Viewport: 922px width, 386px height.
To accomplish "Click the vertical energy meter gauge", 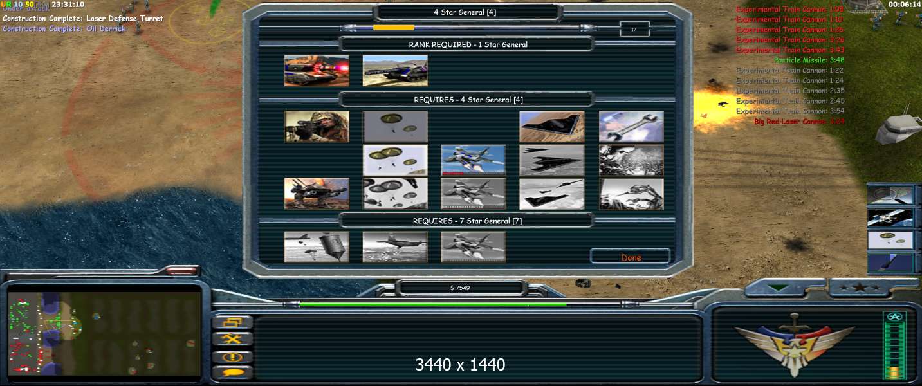I will point(895,344).
